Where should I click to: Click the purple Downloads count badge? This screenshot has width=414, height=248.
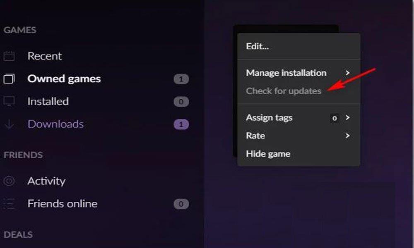click(181, 124)
